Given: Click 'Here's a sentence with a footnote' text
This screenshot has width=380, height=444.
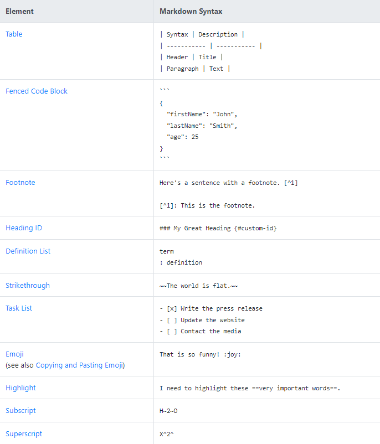Looking at the screenshot, I should [219, 183].
